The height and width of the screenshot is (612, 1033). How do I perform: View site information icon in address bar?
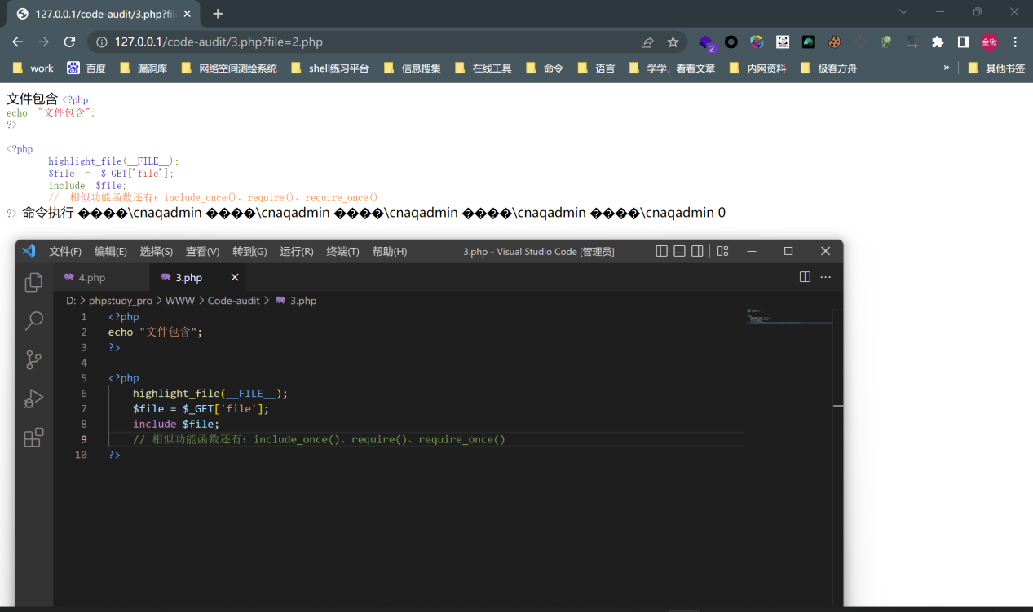click(x=101, y=42)
